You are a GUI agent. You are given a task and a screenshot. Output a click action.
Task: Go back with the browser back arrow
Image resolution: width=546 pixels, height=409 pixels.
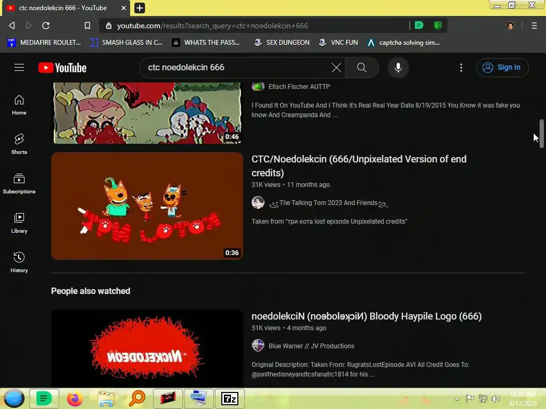(12, 26)
